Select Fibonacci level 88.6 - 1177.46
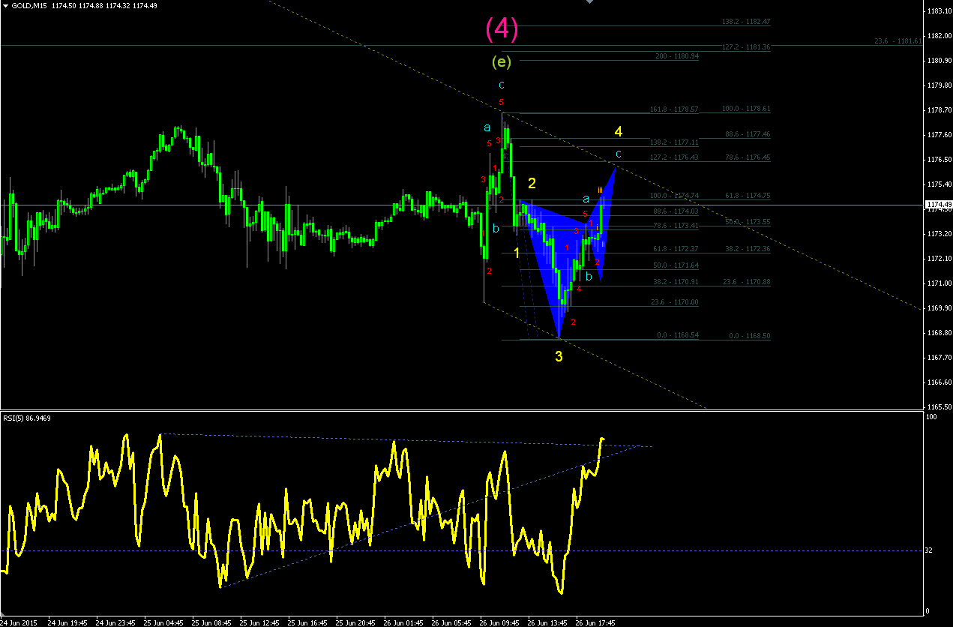Image resolution: width=953 pixels, height=627 pixels. (748, 134)
